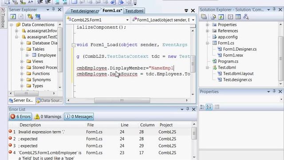The width and height of the screenshot is (284, 160).
Task: Click the Solution Explorer Refresh icon
Action: point(221,17)
